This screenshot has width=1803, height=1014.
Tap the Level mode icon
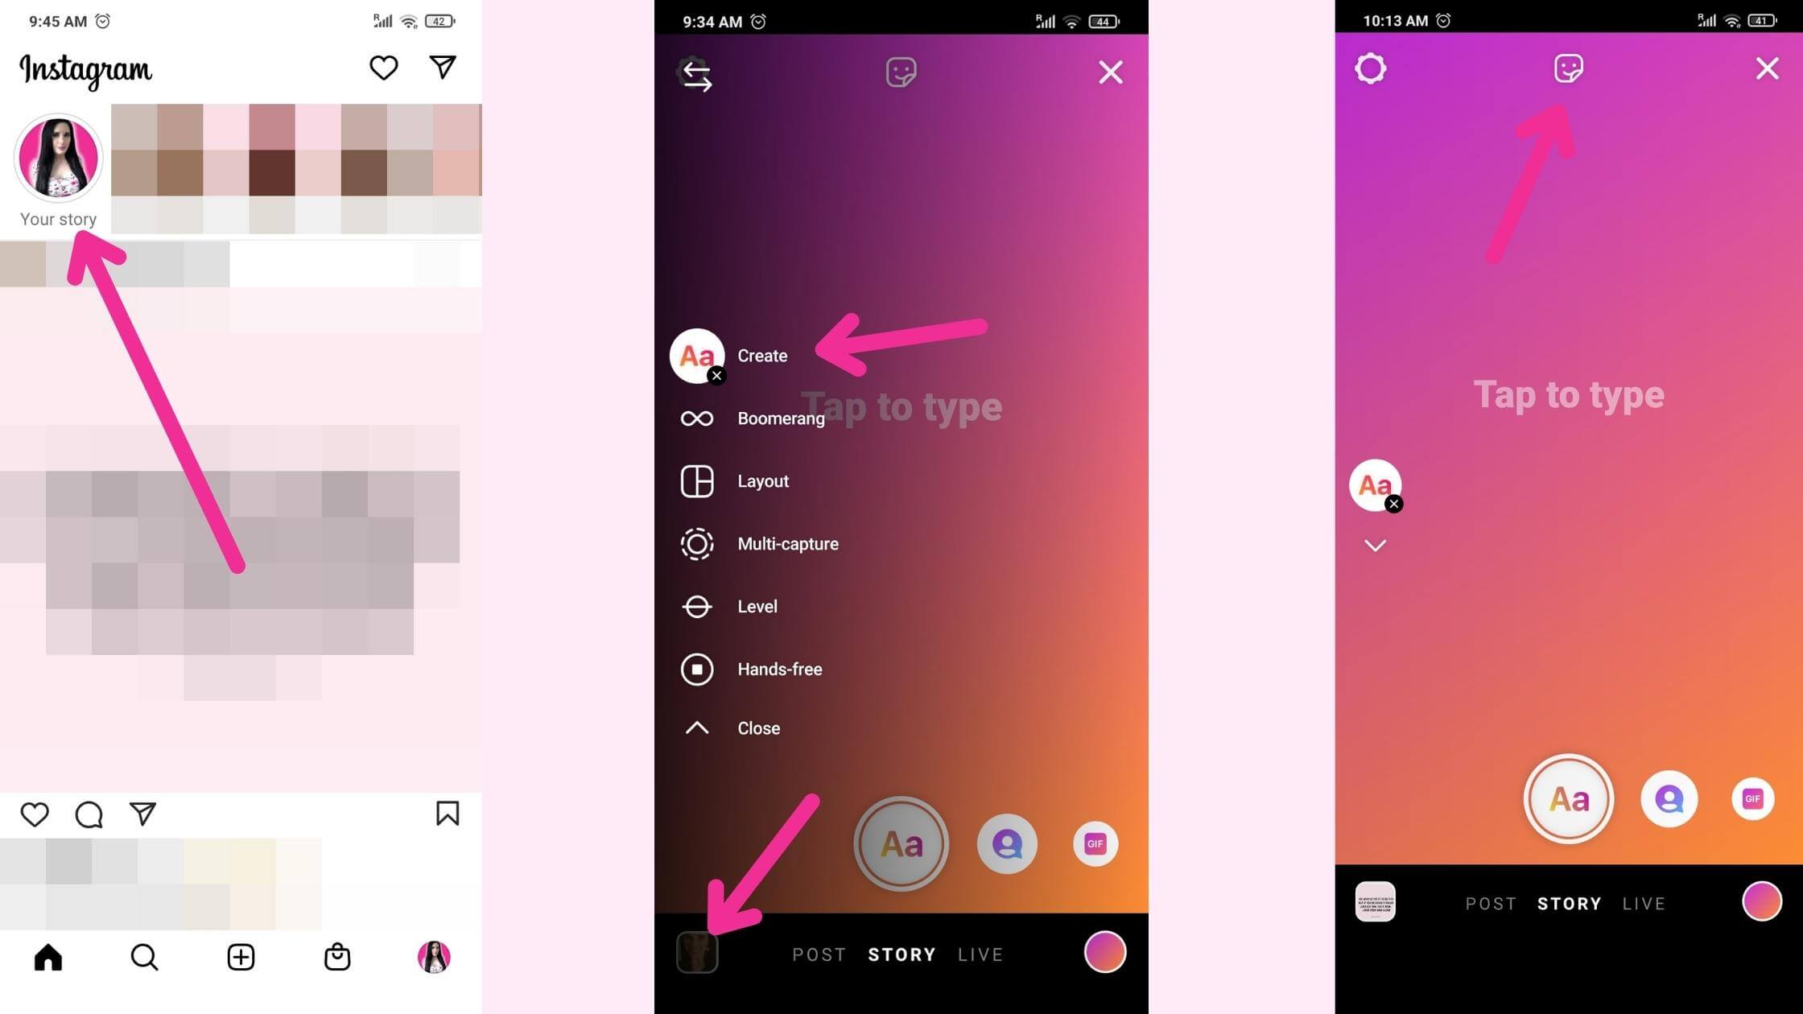point(696,605)
